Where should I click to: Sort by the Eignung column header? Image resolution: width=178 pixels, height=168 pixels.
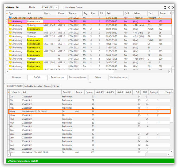[89, 92]
